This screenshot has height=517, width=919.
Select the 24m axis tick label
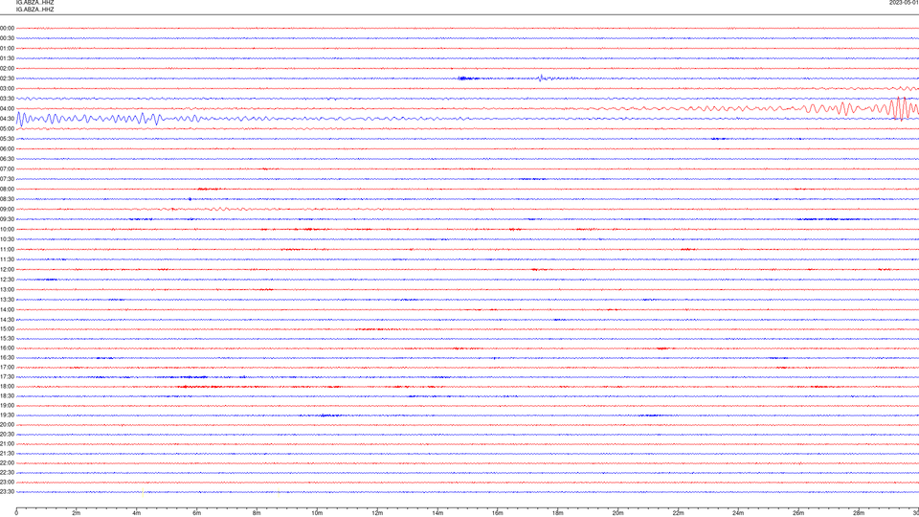[x=738, y=513]
